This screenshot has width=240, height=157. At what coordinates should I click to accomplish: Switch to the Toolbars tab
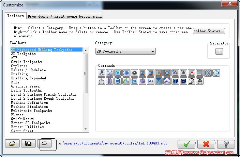click(x=15, y=16)
